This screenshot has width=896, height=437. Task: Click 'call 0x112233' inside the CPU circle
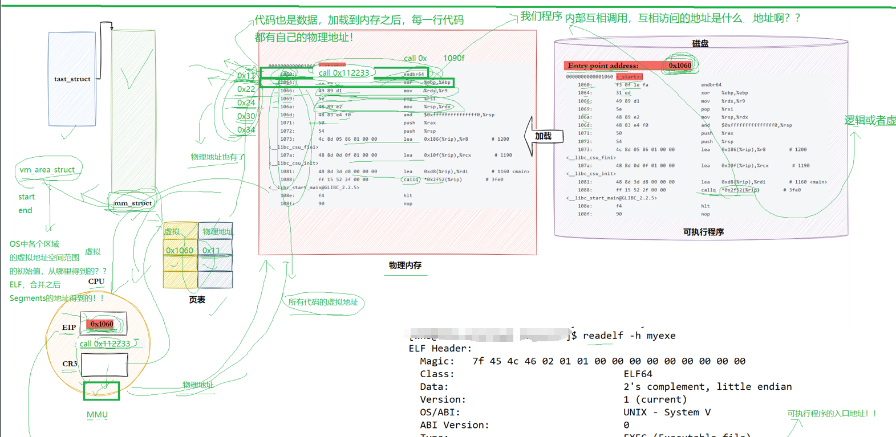[105, 344]
